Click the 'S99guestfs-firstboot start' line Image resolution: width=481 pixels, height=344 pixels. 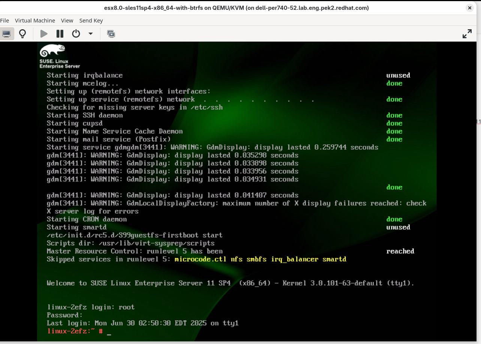pos(134,235)
